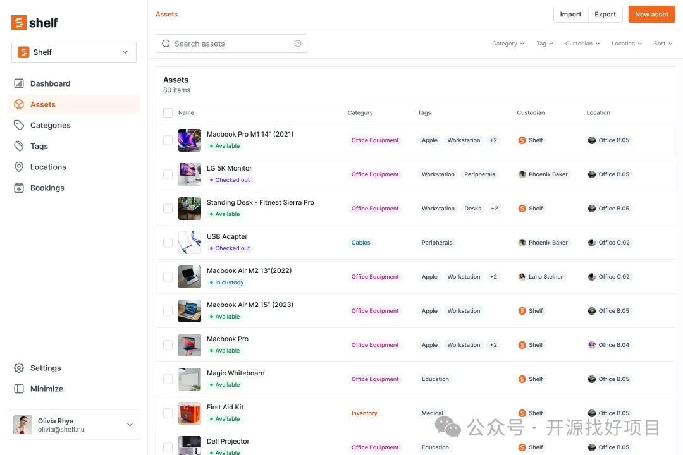Click Shelf custodian icon in Macbook Pro M1 row

[522, 140]
